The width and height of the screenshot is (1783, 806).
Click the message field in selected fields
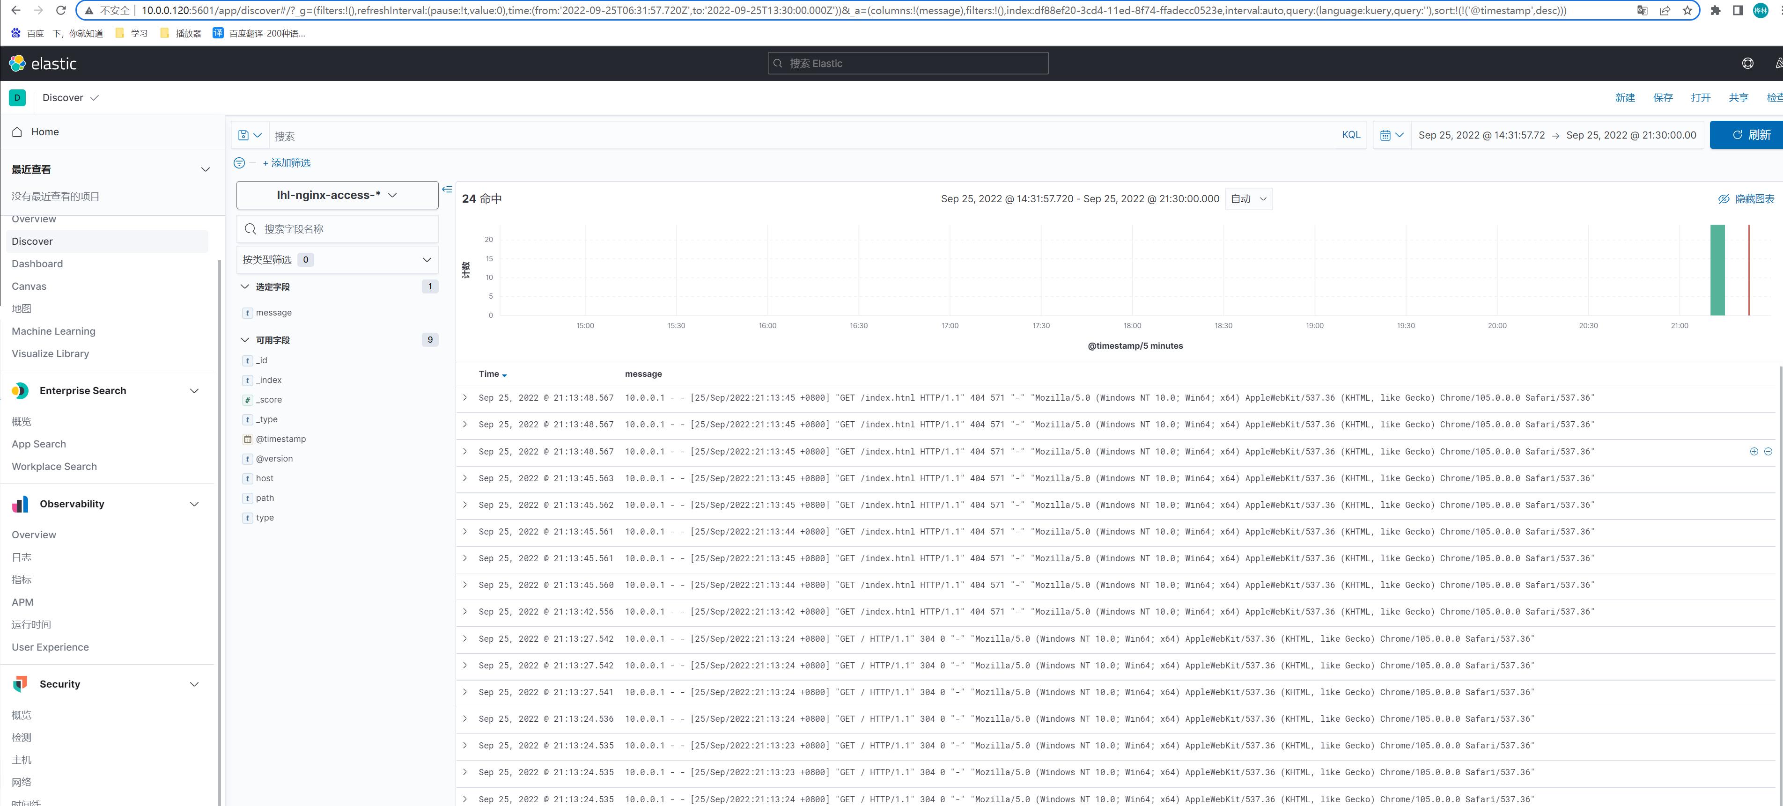273,313
